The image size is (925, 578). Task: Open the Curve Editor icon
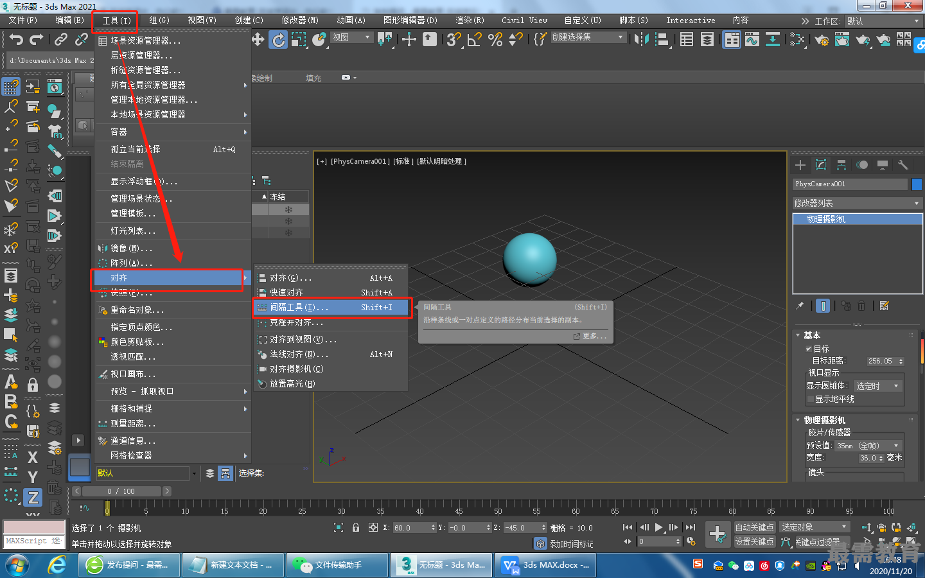(752, 40)
